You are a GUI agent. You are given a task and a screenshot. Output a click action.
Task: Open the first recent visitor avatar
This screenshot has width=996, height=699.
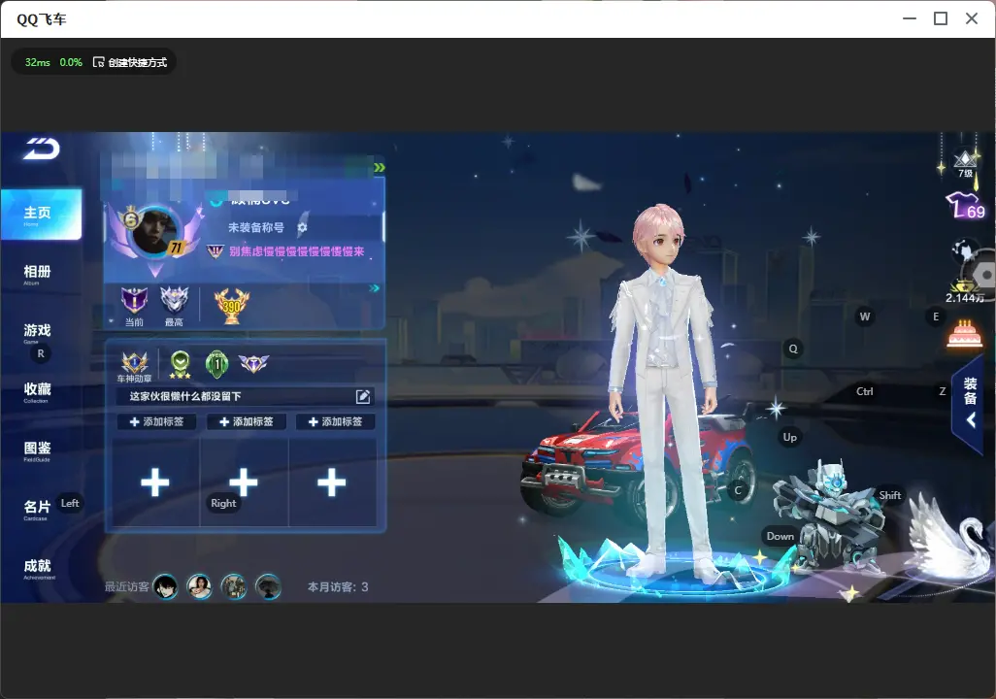pos(166,586)
